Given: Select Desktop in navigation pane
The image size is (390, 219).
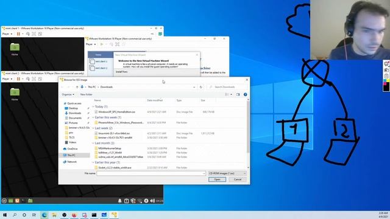Looking at the screenshot, I should click(x=73, y=108).
